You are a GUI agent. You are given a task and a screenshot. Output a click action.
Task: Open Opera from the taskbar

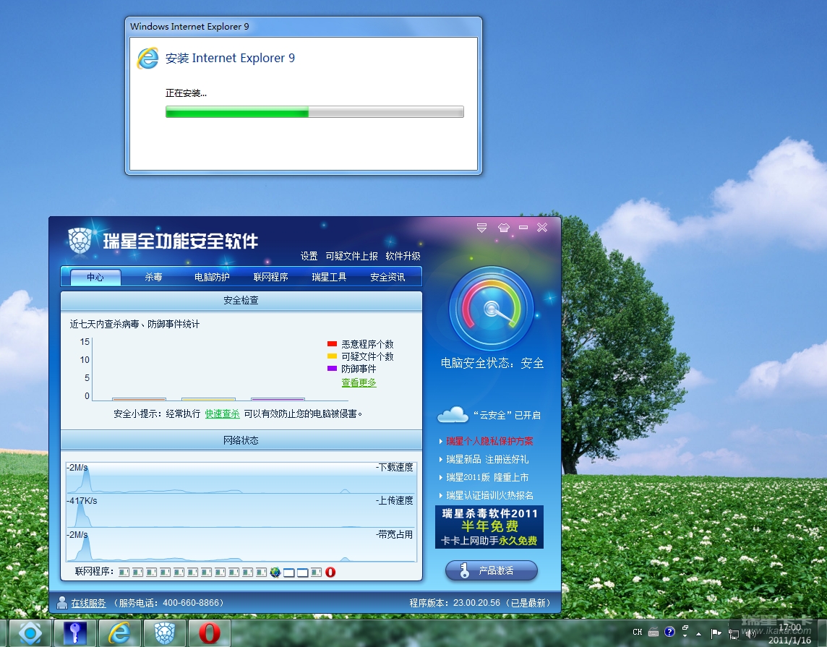(x=210, y=633)
